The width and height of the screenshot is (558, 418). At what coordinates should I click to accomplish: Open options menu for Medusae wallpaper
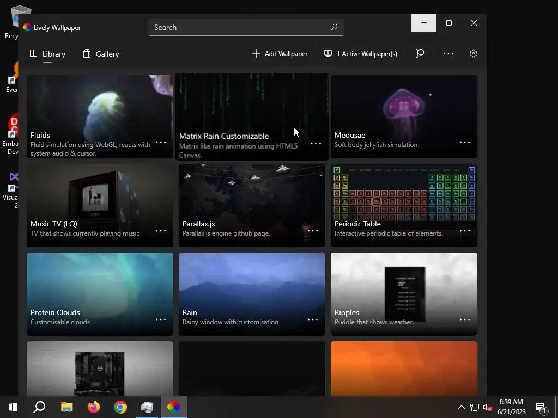point(465,142)
